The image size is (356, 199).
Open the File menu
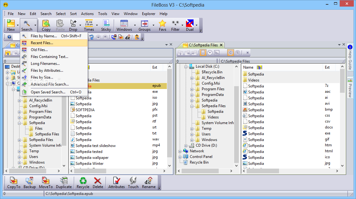click(x=11, y=14)
